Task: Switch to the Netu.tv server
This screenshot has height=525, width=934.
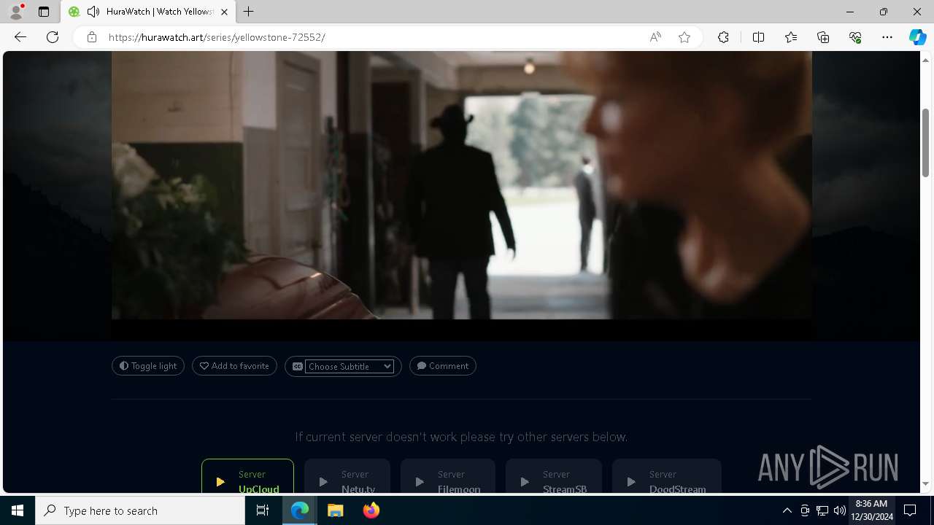Action: click(x=347, y=476)
